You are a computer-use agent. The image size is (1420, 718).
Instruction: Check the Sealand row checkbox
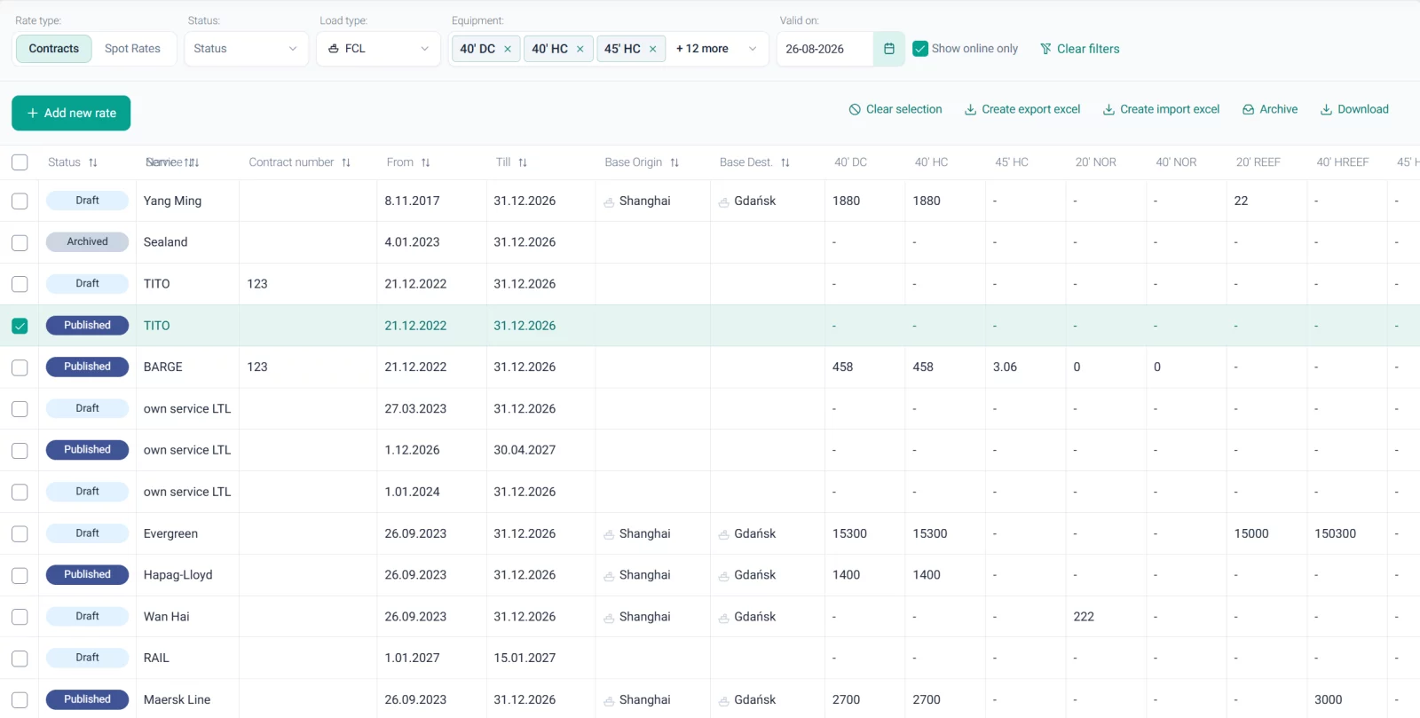20,242
